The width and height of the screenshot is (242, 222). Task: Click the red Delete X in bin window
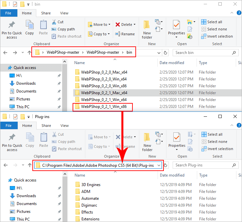coord(118,25)
